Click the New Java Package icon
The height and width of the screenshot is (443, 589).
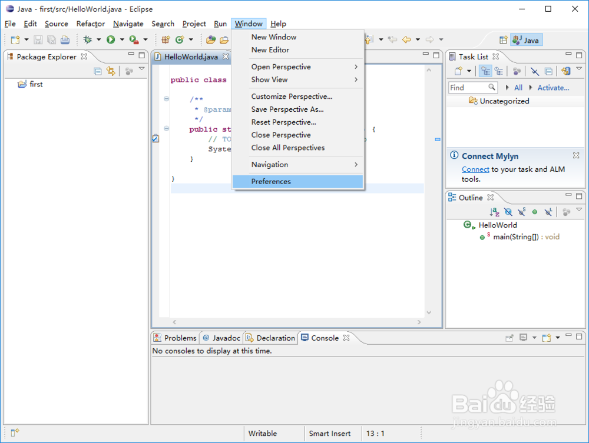point(166,39)
